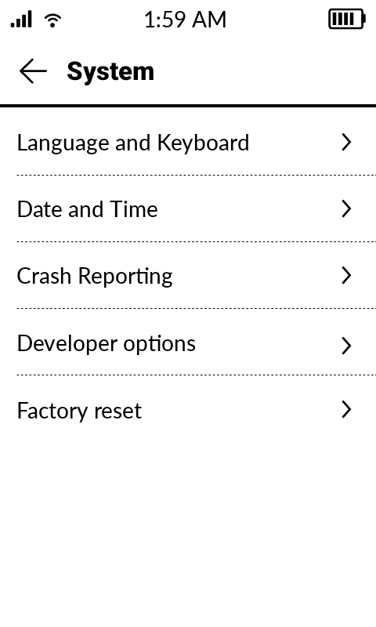The image size is (376, 627).
Task: Click the 1:59 AM clock display
Action: click(x=186, y=20)
